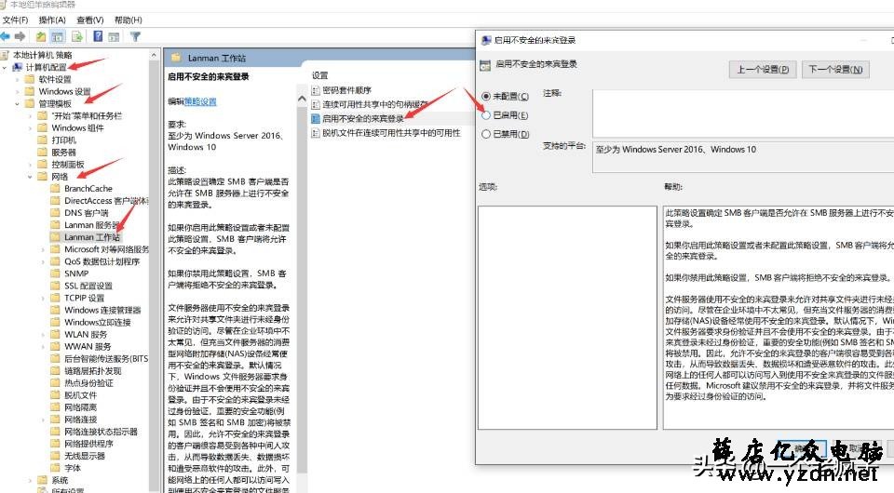Click the 设置 column header

(x=319, y=75)
